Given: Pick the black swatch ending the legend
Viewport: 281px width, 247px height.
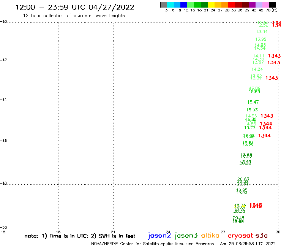Looking at the screenshot, I should pyautogui.click(x=273, y=5).
